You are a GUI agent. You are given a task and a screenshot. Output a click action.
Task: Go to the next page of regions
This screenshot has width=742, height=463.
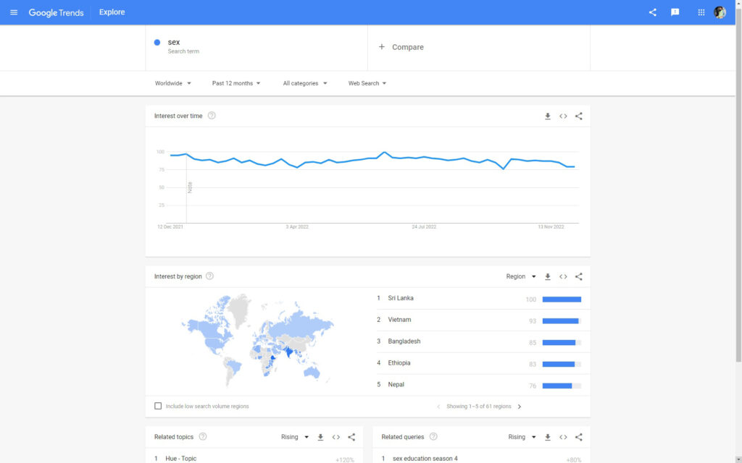pos(520,407)
